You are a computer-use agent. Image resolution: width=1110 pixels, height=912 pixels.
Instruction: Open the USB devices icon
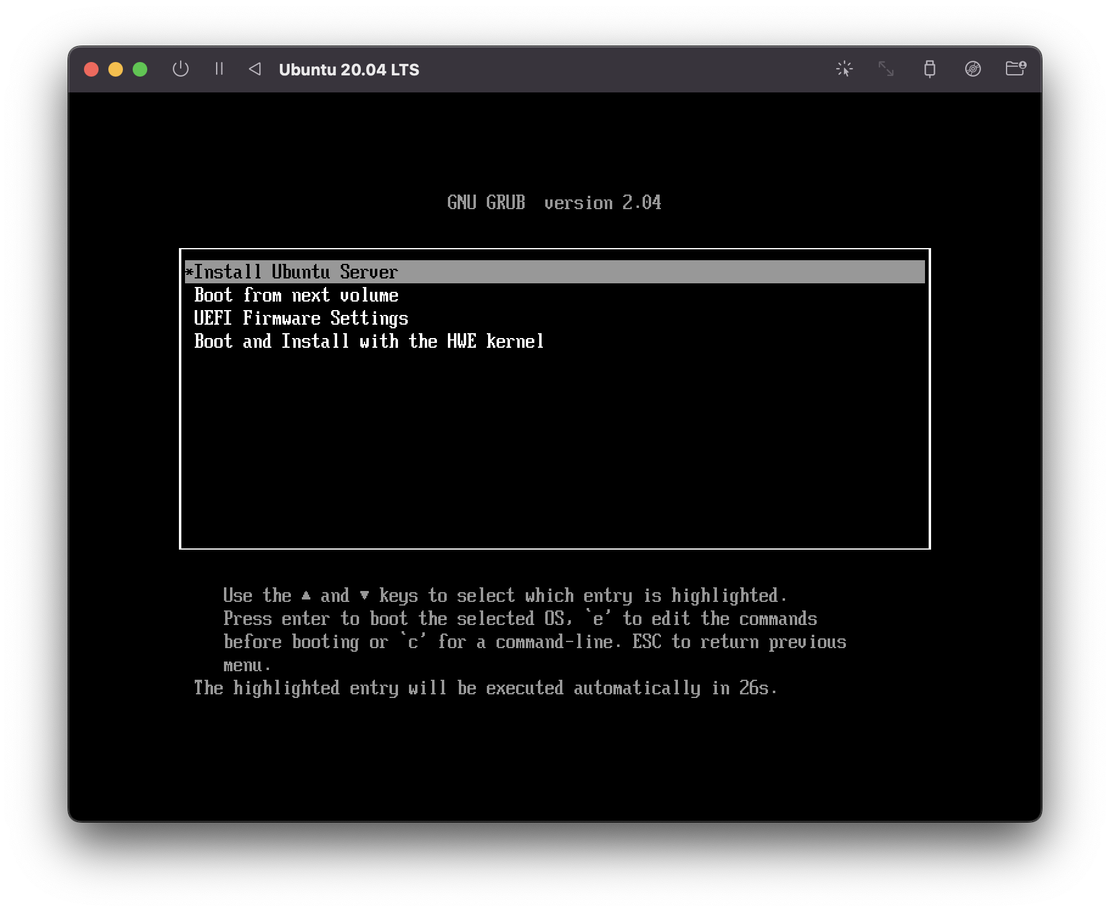929,69
